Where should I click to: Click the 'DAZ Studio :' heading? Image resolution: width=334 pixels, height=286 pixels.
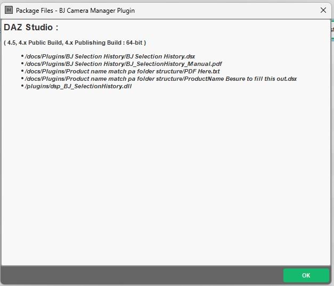point(31,28)
